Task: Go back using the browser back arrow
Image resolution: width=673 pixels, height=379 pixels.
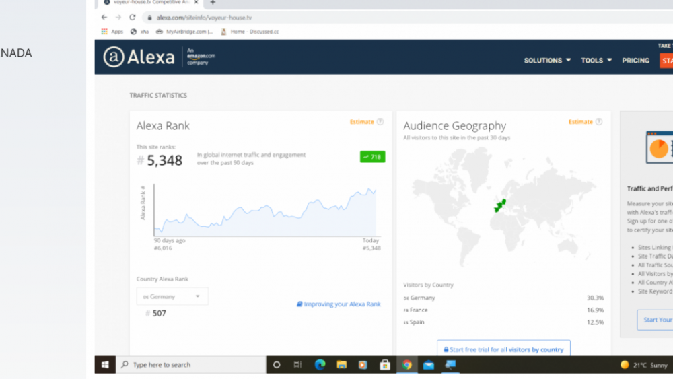Action: (104, 18)
